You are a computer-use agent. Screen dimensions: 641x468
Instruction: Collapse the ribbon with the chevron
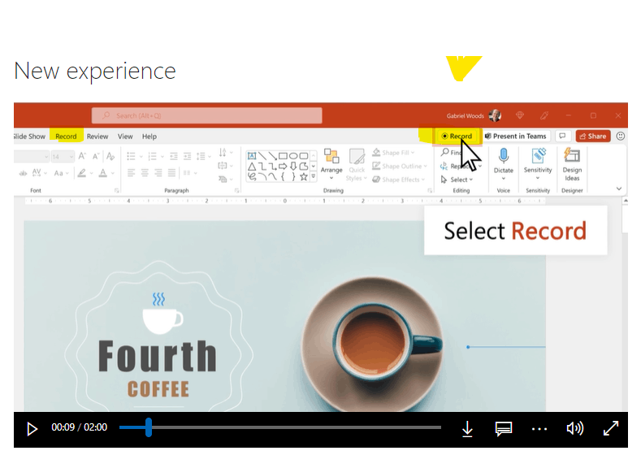pyautogui.click(x=619, y=188)
